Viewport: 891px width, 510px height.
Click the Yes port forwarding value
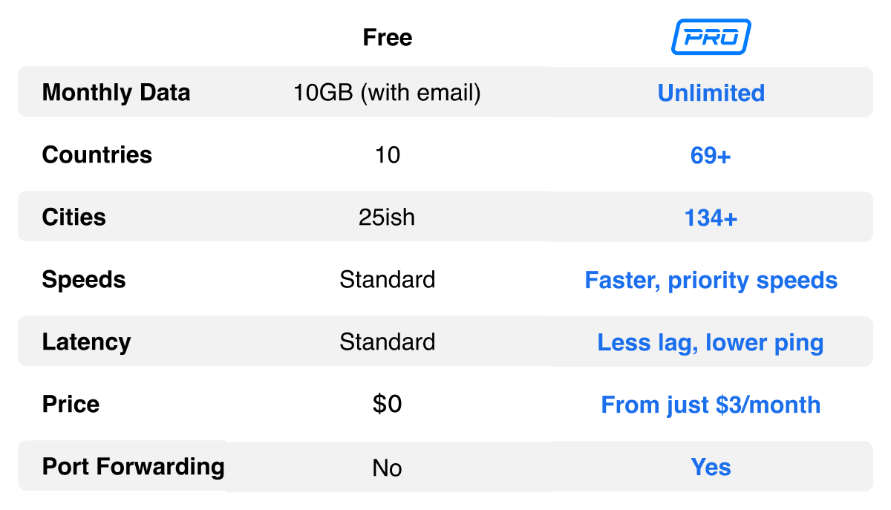[711, 467]
